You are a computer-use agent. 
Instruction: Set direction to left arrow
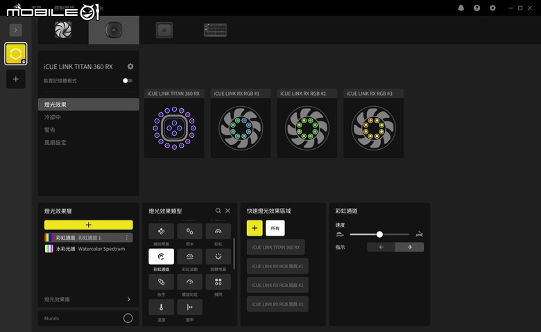coord(381,247)
